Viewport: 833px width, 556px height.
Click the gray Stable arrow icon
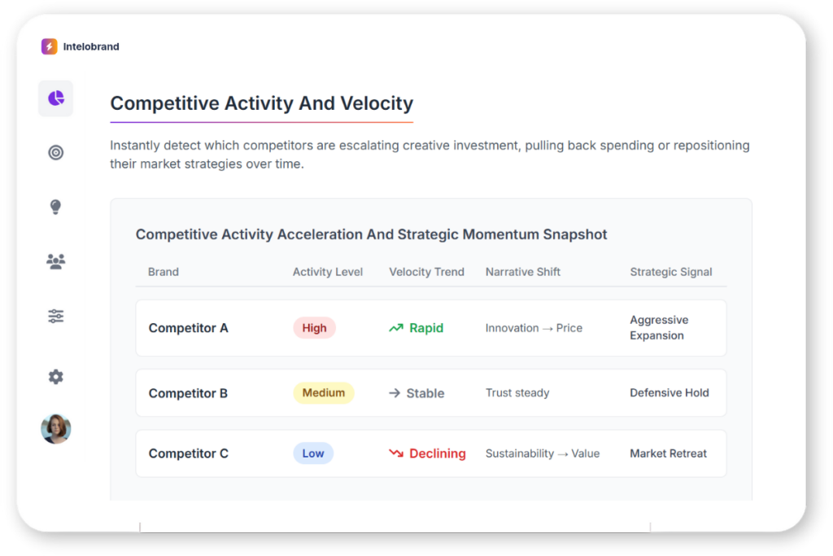395,393
